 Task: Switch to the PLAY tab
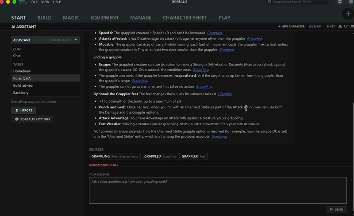click(224, 18)
